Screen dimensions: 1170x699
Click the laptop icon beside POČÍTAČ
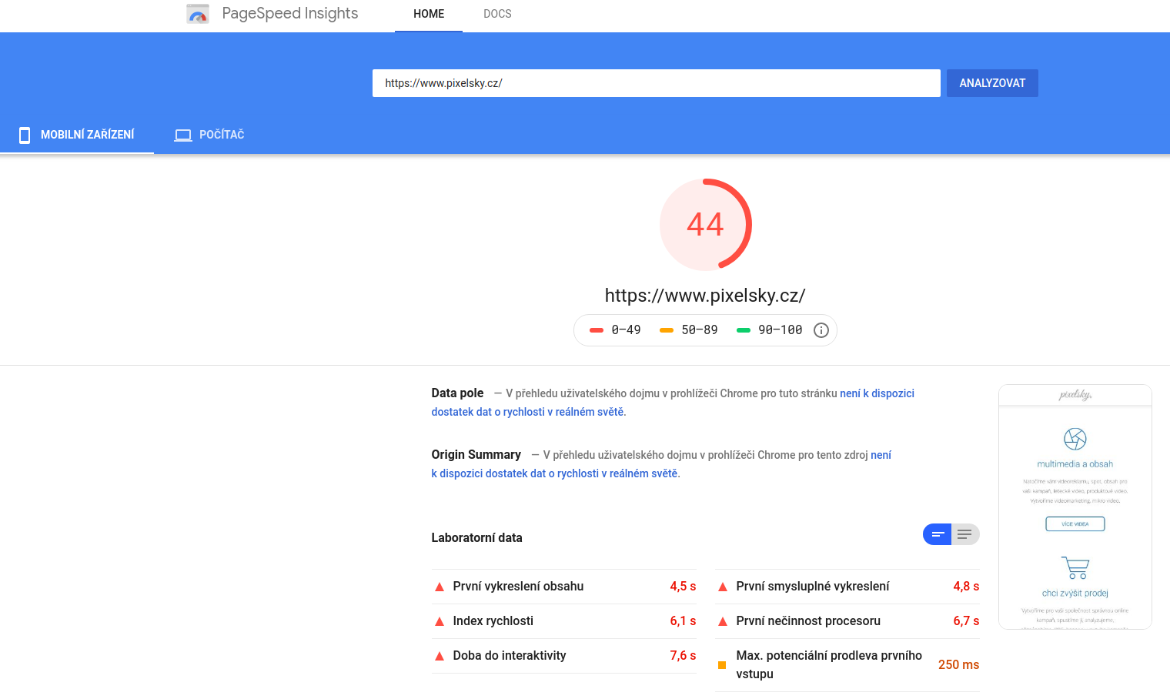tap(183, 135)
